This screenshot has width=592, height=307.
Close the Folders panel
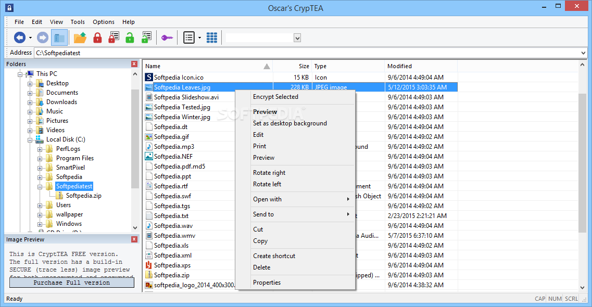pos(134,64)
